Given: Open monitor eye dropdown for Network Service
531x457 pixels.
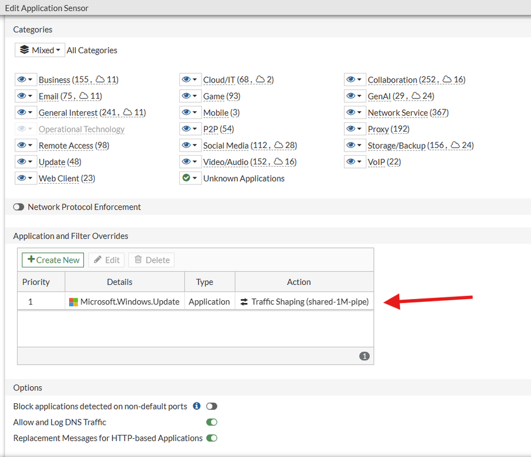Looking at the screenshot, I should tap(355, 112).
